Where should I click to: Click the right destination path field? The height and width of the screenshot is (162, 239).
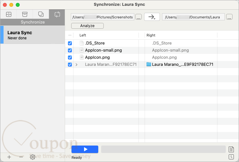(193, 17)
